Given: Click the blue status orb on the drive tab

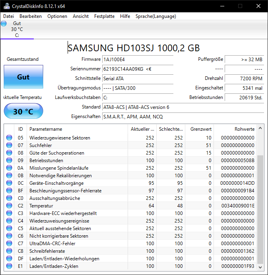Looking at the screenshot, I should [x=4, y=23].
